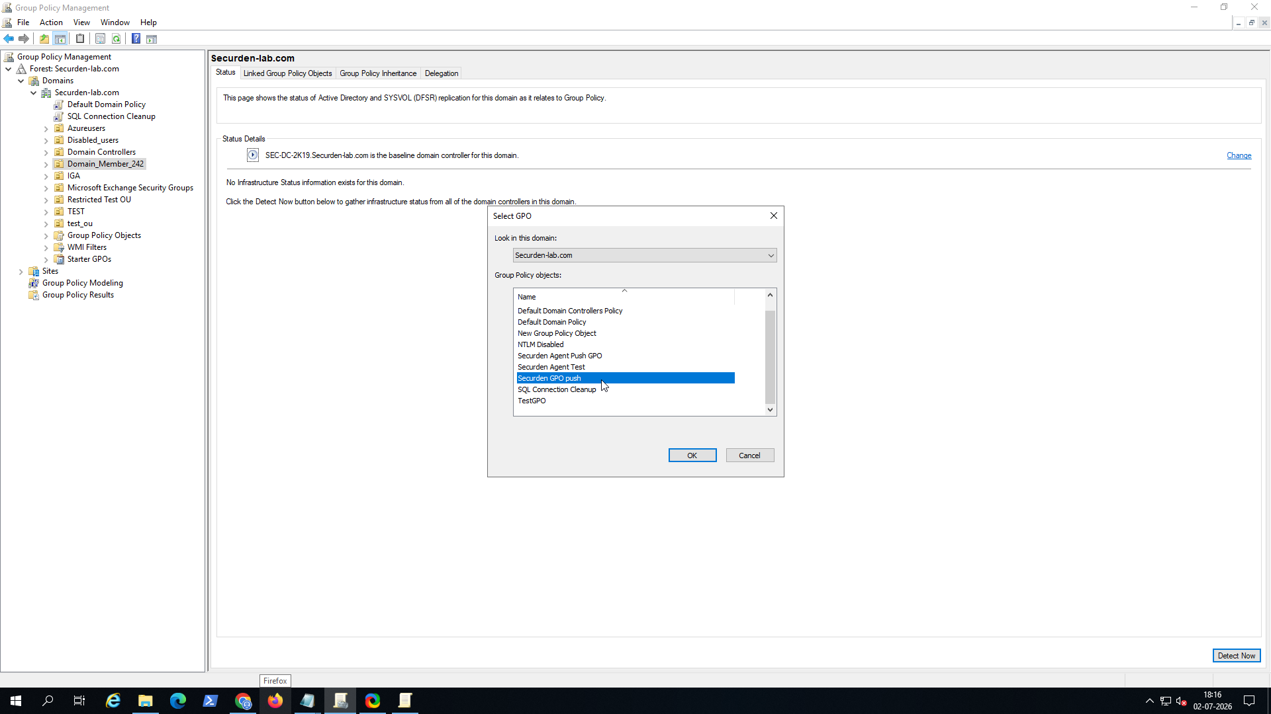
Task: Open the File menu
Action: [23, 22]
